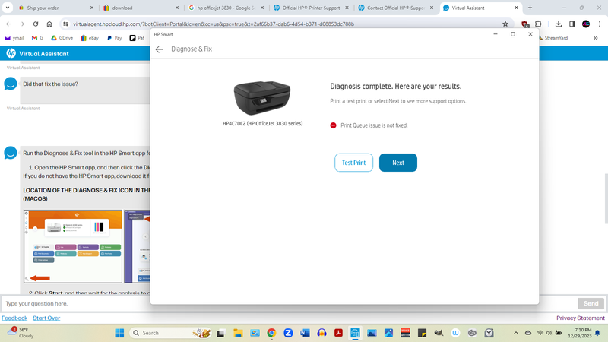Click the Send button in Virtual Assistant

591,303
